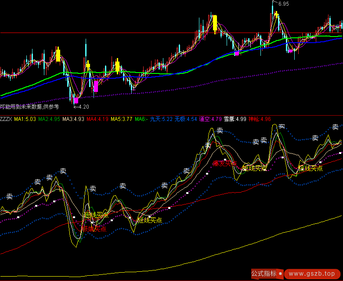This screenshot has height=281, width=343.
Task: Click the red 爆发买点 signal label
Action: 224,164
